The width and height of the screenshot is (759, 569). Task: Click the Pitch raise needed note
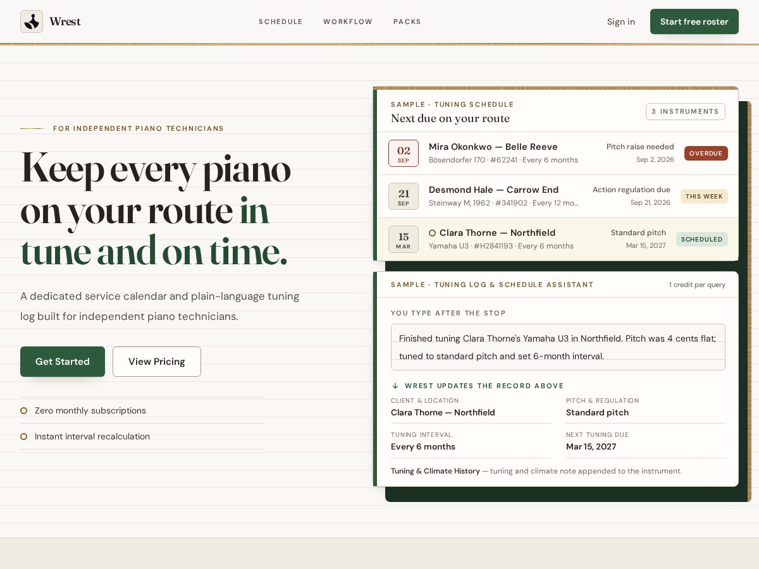pos(640,147)
